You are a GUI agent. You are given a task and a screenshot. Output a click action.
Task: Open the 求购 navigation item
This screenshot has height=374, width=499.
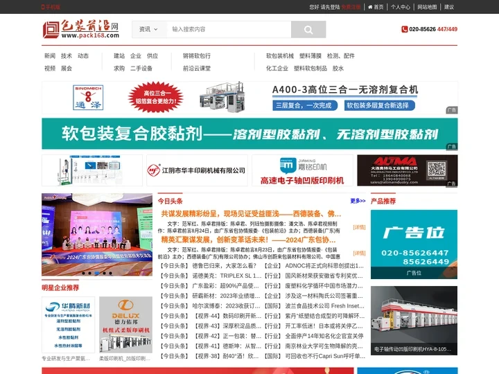coord(119,69)
